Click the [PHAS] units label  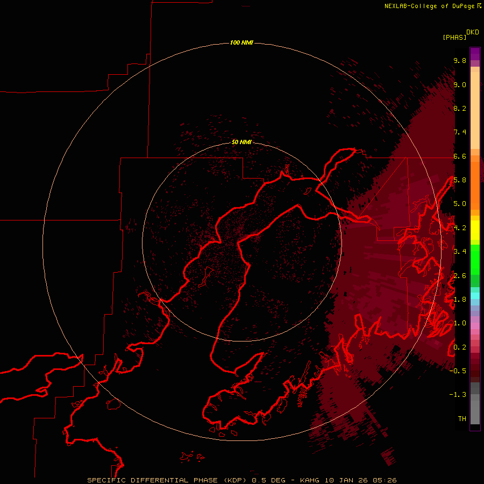point(454,37)
